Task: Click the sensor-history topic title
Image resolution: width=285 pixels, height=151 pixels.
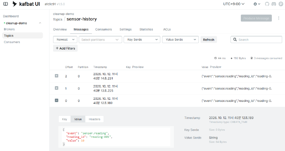Action: click(82, 19)
